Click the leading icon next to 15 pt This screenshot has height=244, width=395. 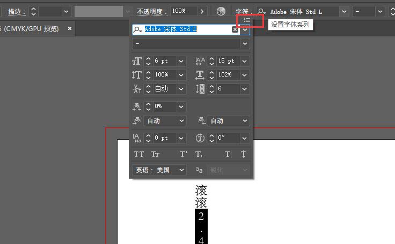tap(200, 61)
